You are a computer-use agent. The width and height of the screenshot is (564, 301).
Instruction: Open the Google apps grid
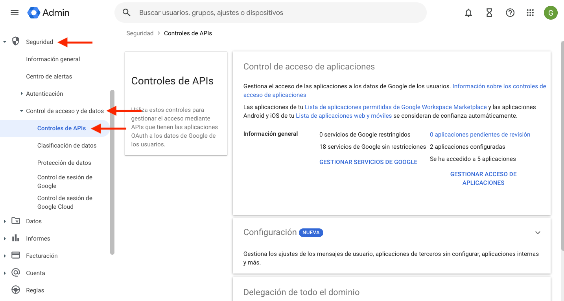(x=530, y=13)
